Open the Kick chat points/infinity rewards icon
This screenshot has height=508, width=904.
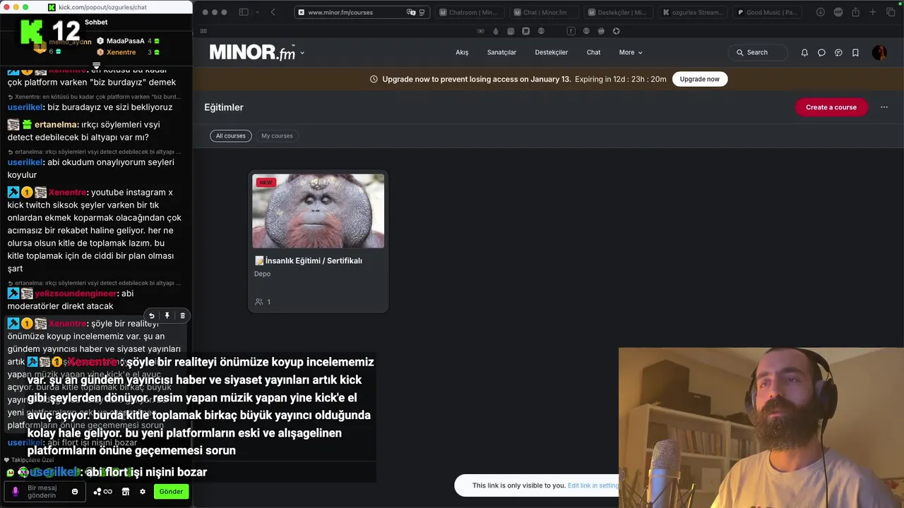pos(103,492)
